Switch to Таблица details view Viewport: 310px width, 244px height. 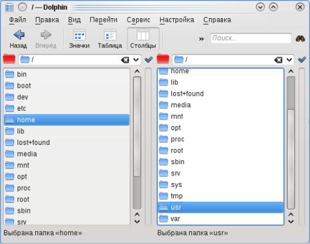pos(110,39)
